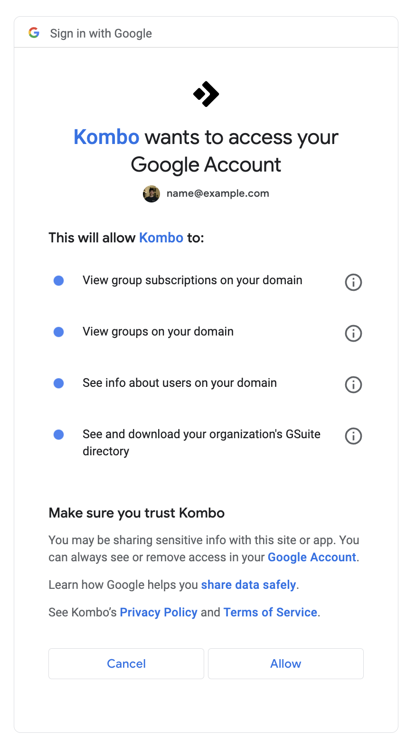Screen dimensions: 415x749
Task: Click Kombo link in 'This will allow'
Action: pos(161,238)
